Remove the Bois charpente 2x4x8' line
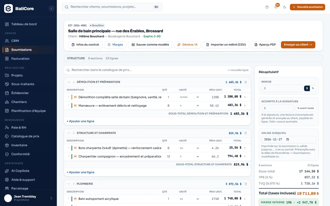This screenshot has height=206, width=330. point(245,148)
